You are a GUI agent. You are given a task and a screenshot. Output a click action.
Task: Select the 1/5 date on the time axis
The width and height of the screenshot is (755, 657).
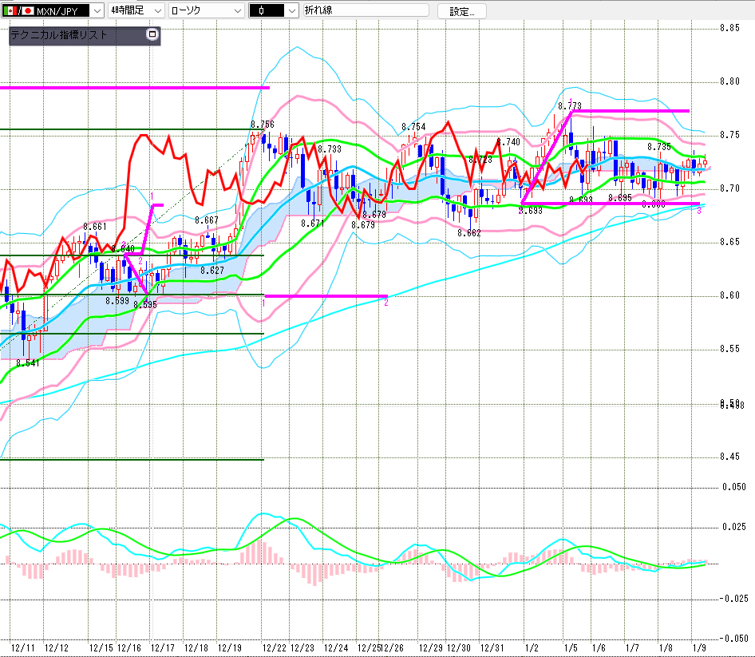click(570, 648)
